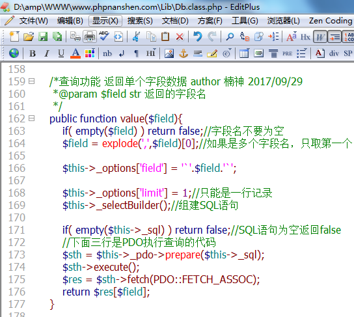Click the Redo arrow icon
The height and width of the screenshot is (317, 354).
point(212,36)
